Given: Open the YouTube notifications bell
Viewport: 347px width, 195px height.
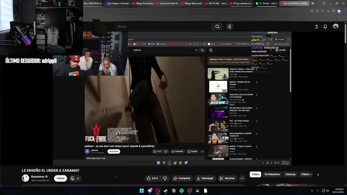Looking at the screenshot, I should [325, 27].
